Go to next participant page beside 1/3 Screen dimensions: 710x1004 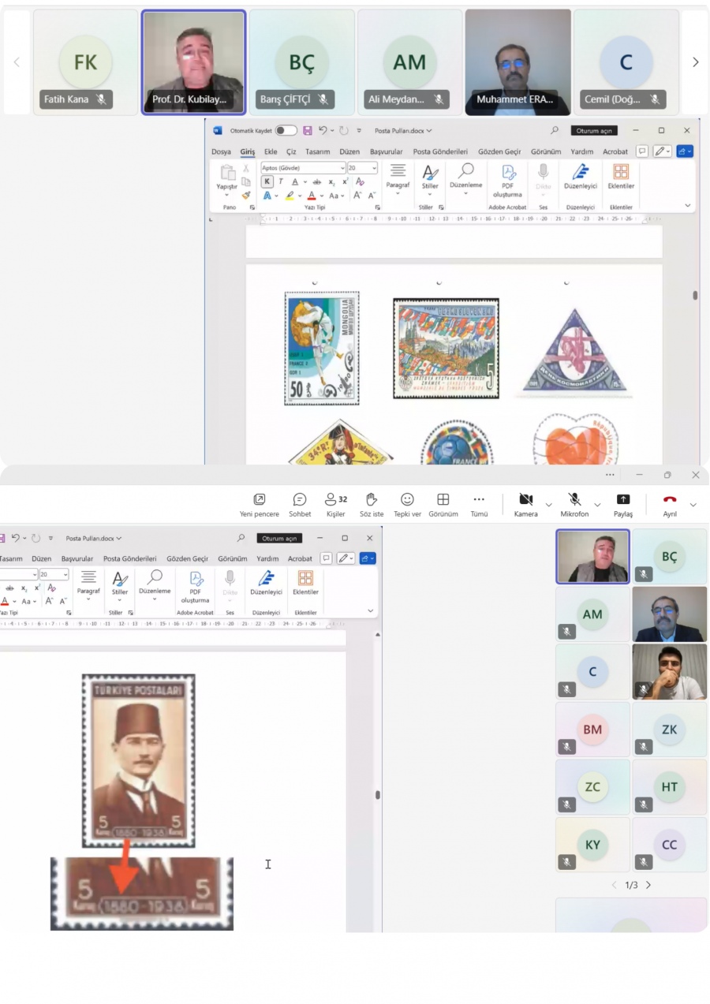(648, 885)
